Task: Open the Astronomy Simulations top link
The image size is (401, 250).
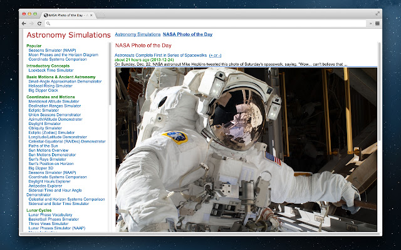Action: 138,34
